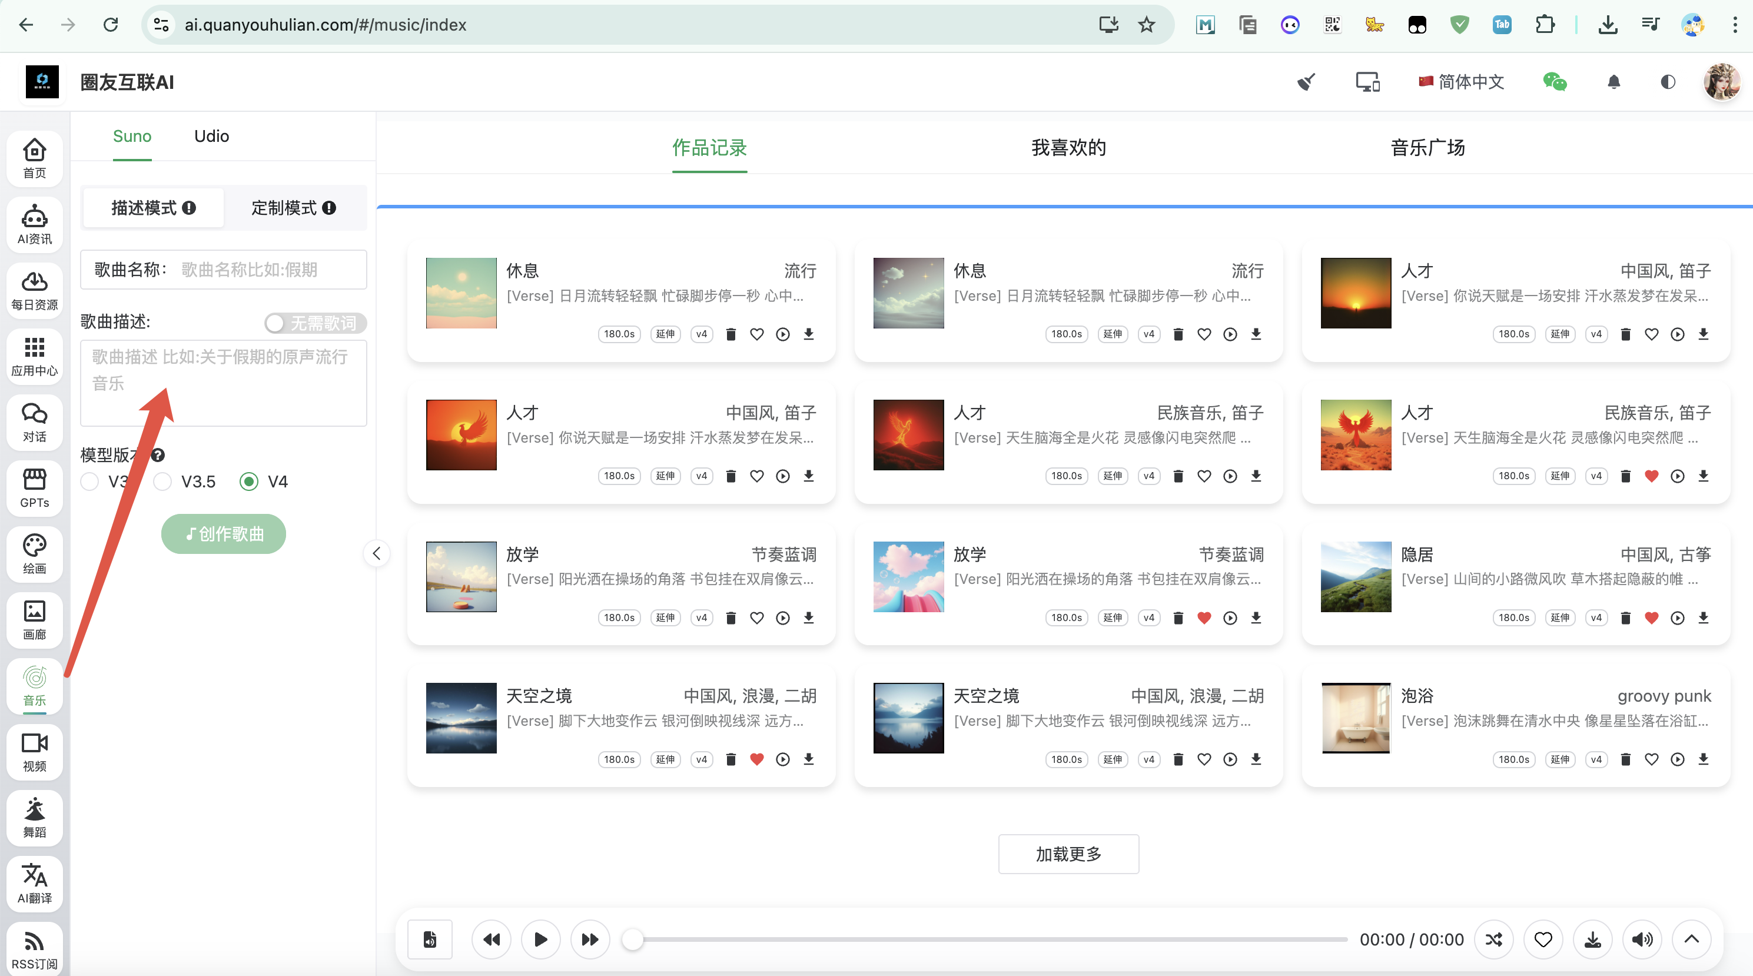The image size is (1753, 976).
Task: Open GPTs store in the sidebar
Action: (x=35, y=488)
